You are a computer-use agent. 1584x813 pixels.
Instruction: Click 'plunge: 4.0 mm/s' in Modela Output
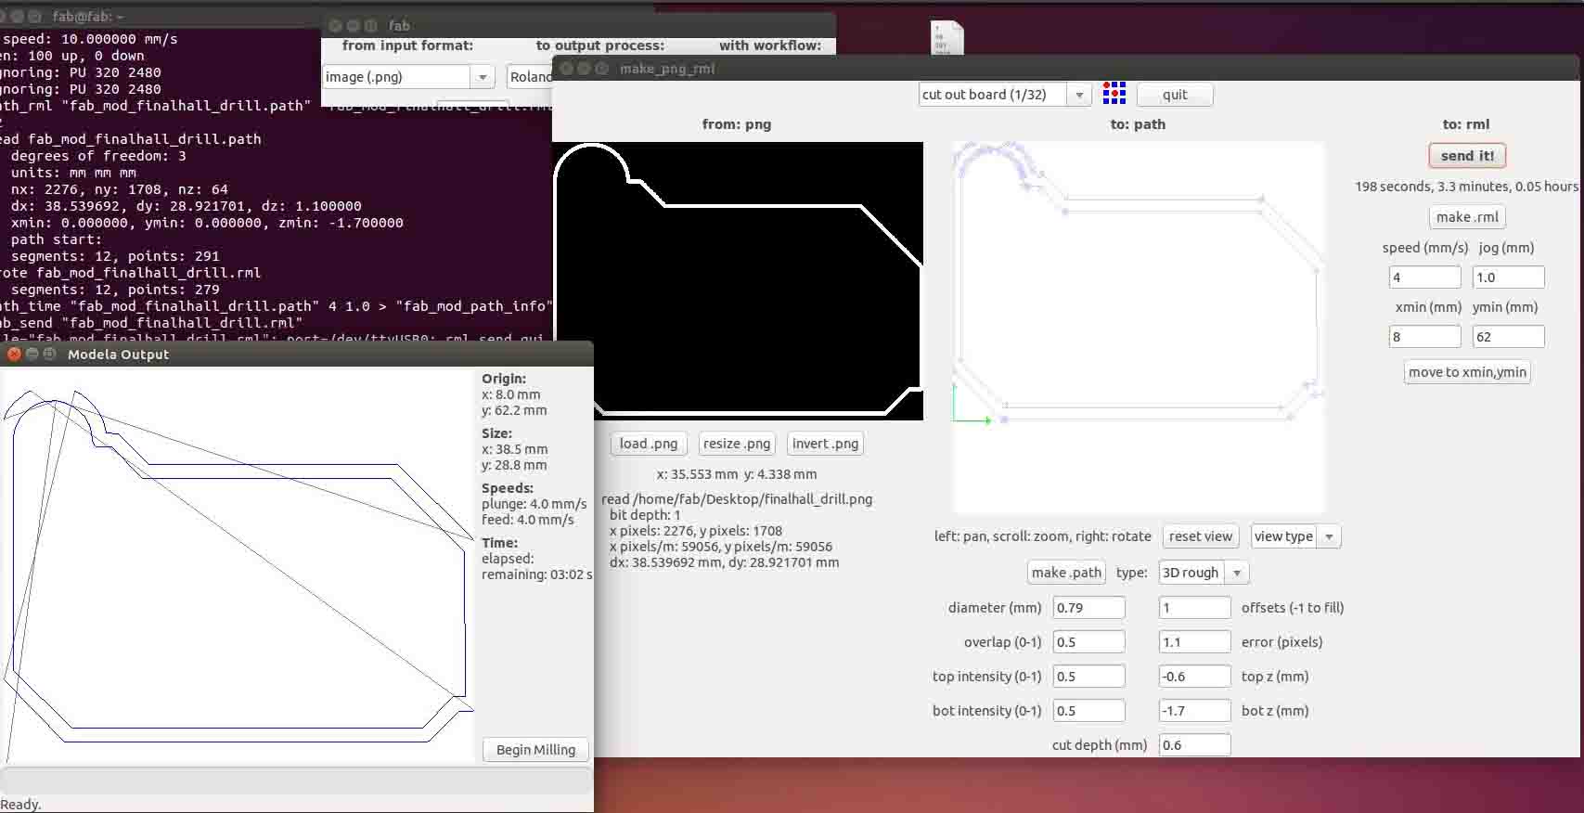tap(534, 504)
